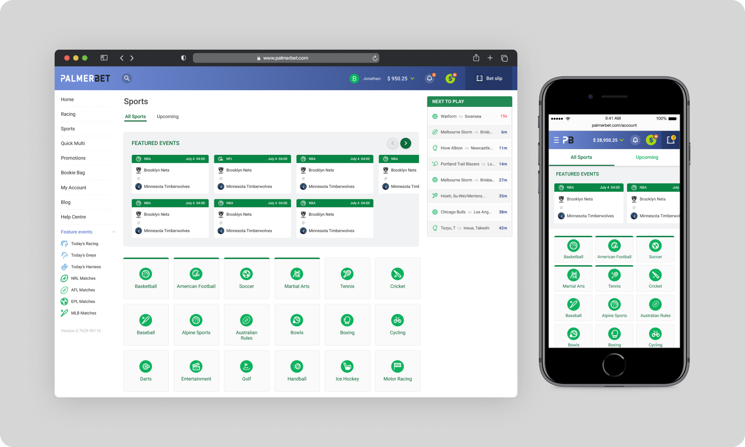Viewport: 745px width, 447px height.
Task: Choose the Ice Hockey sport tile
Action: click(x=347, y=371)
